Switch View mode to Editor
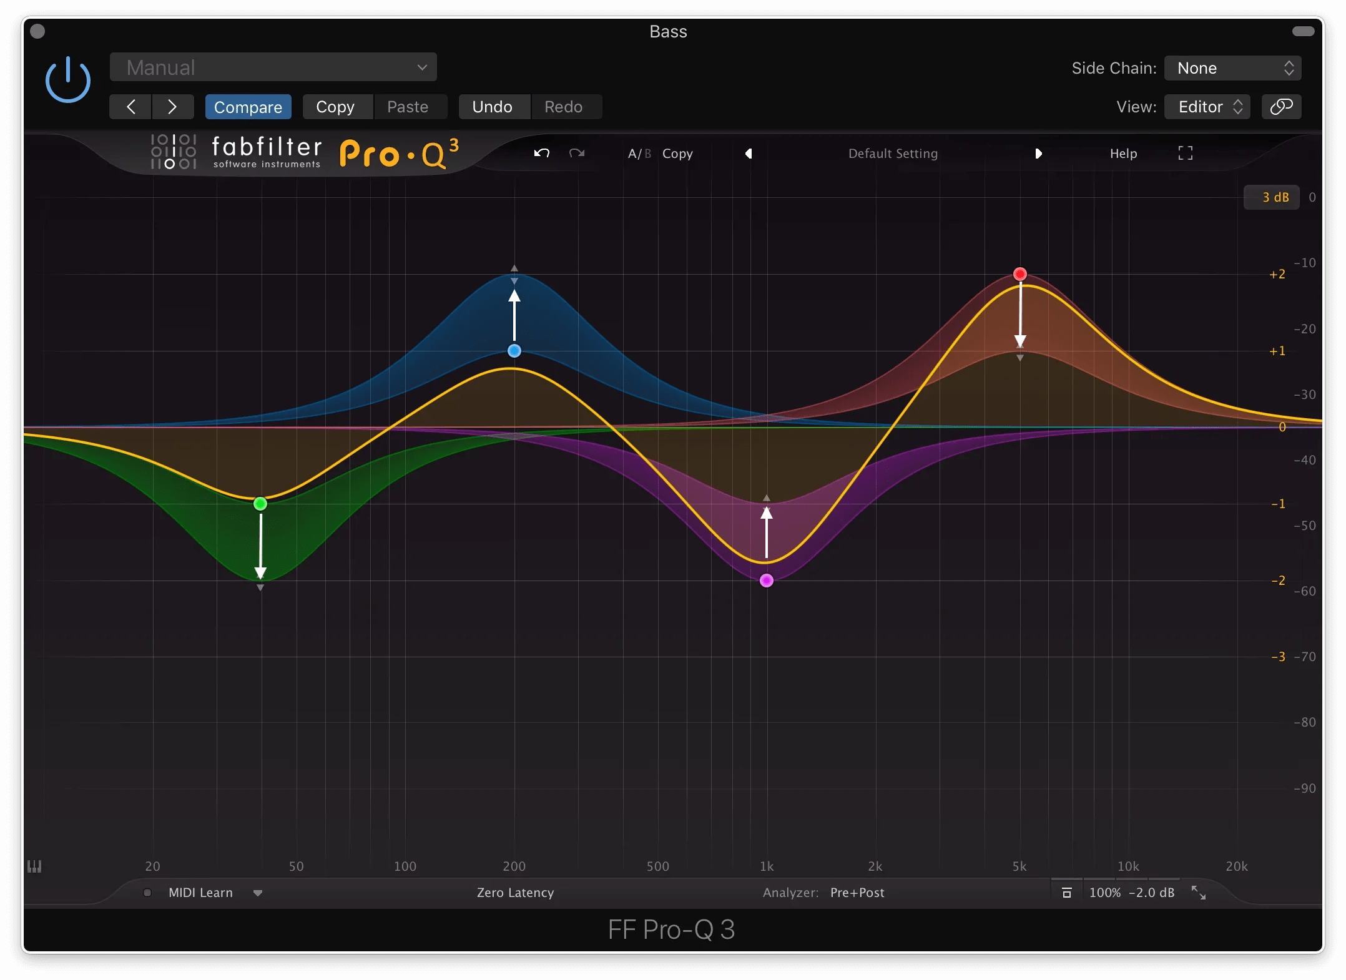 point(1206,106)
